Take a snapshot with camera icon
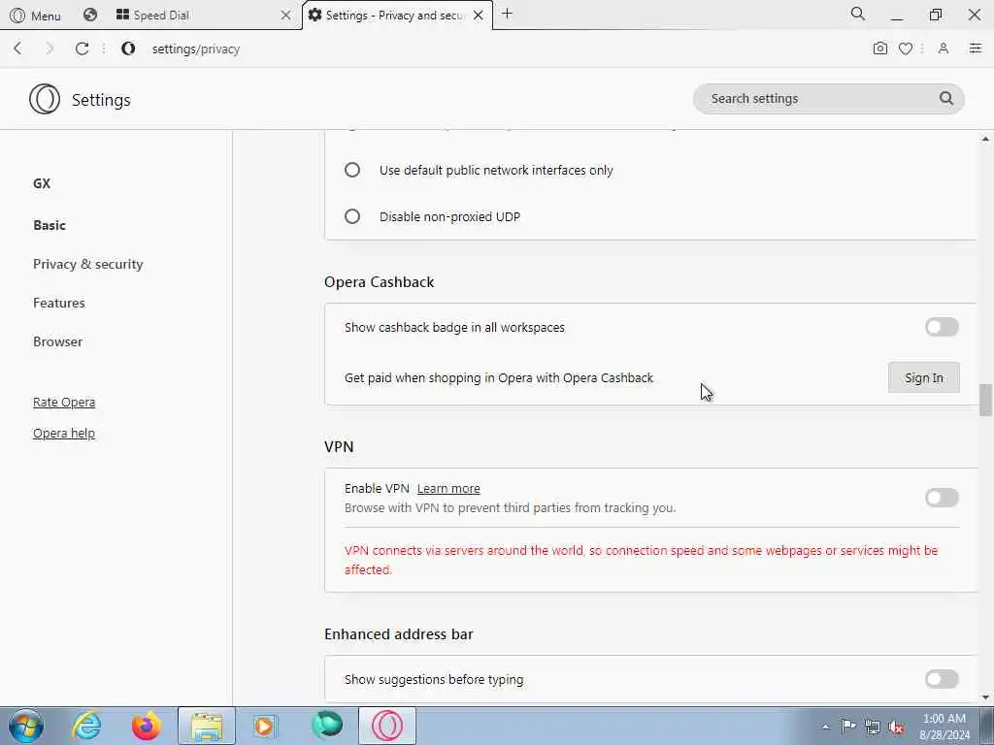Image resolution: width=994 pixels, height=745 pixels. (x=879, y=49)
